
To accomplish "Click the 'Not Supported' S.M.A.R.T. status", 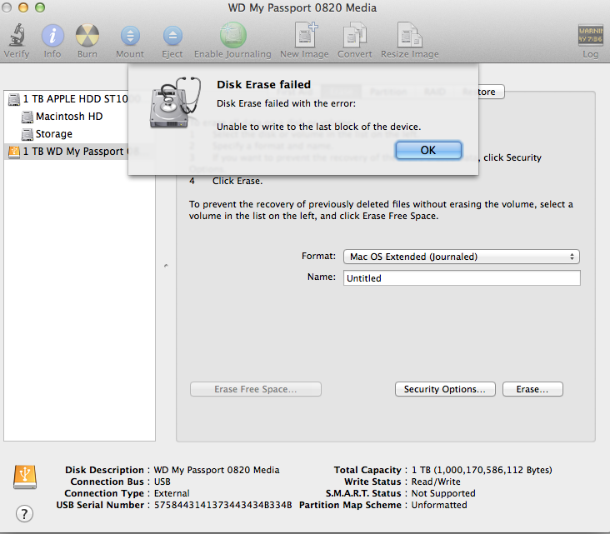I will coord(443,493).
